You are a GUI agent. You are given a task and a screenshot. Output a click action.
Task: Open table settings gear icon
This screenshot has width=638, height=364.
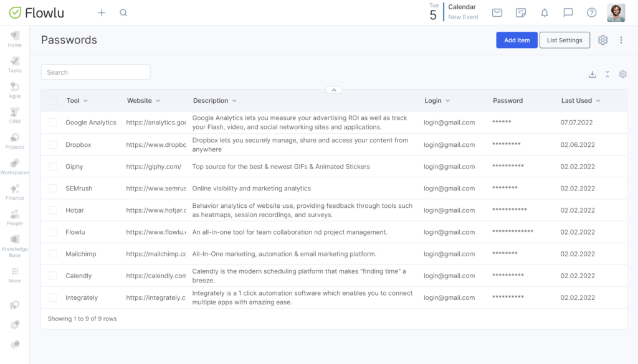tap(623, 74)
